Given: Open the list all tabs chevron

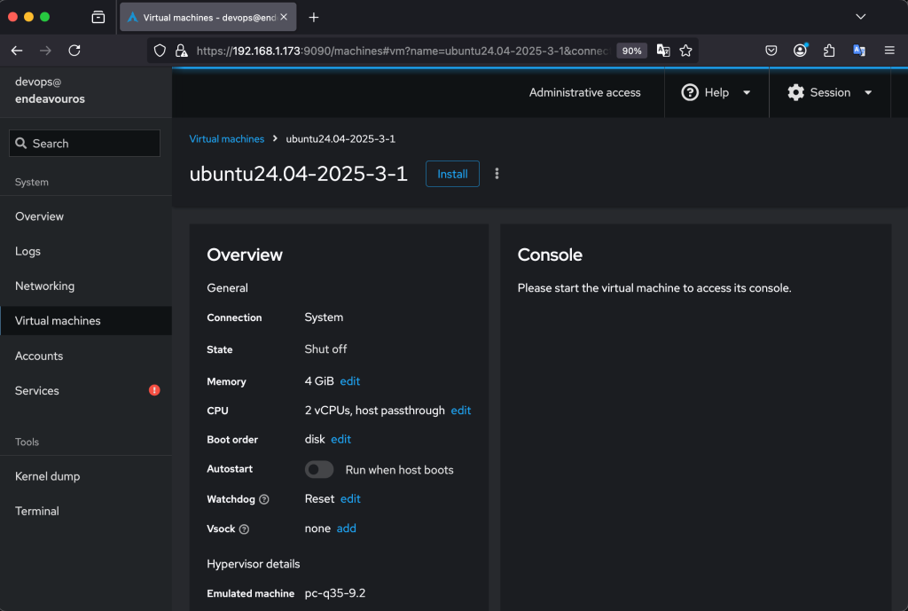Looking at the screenshot, I should (860, 17).
